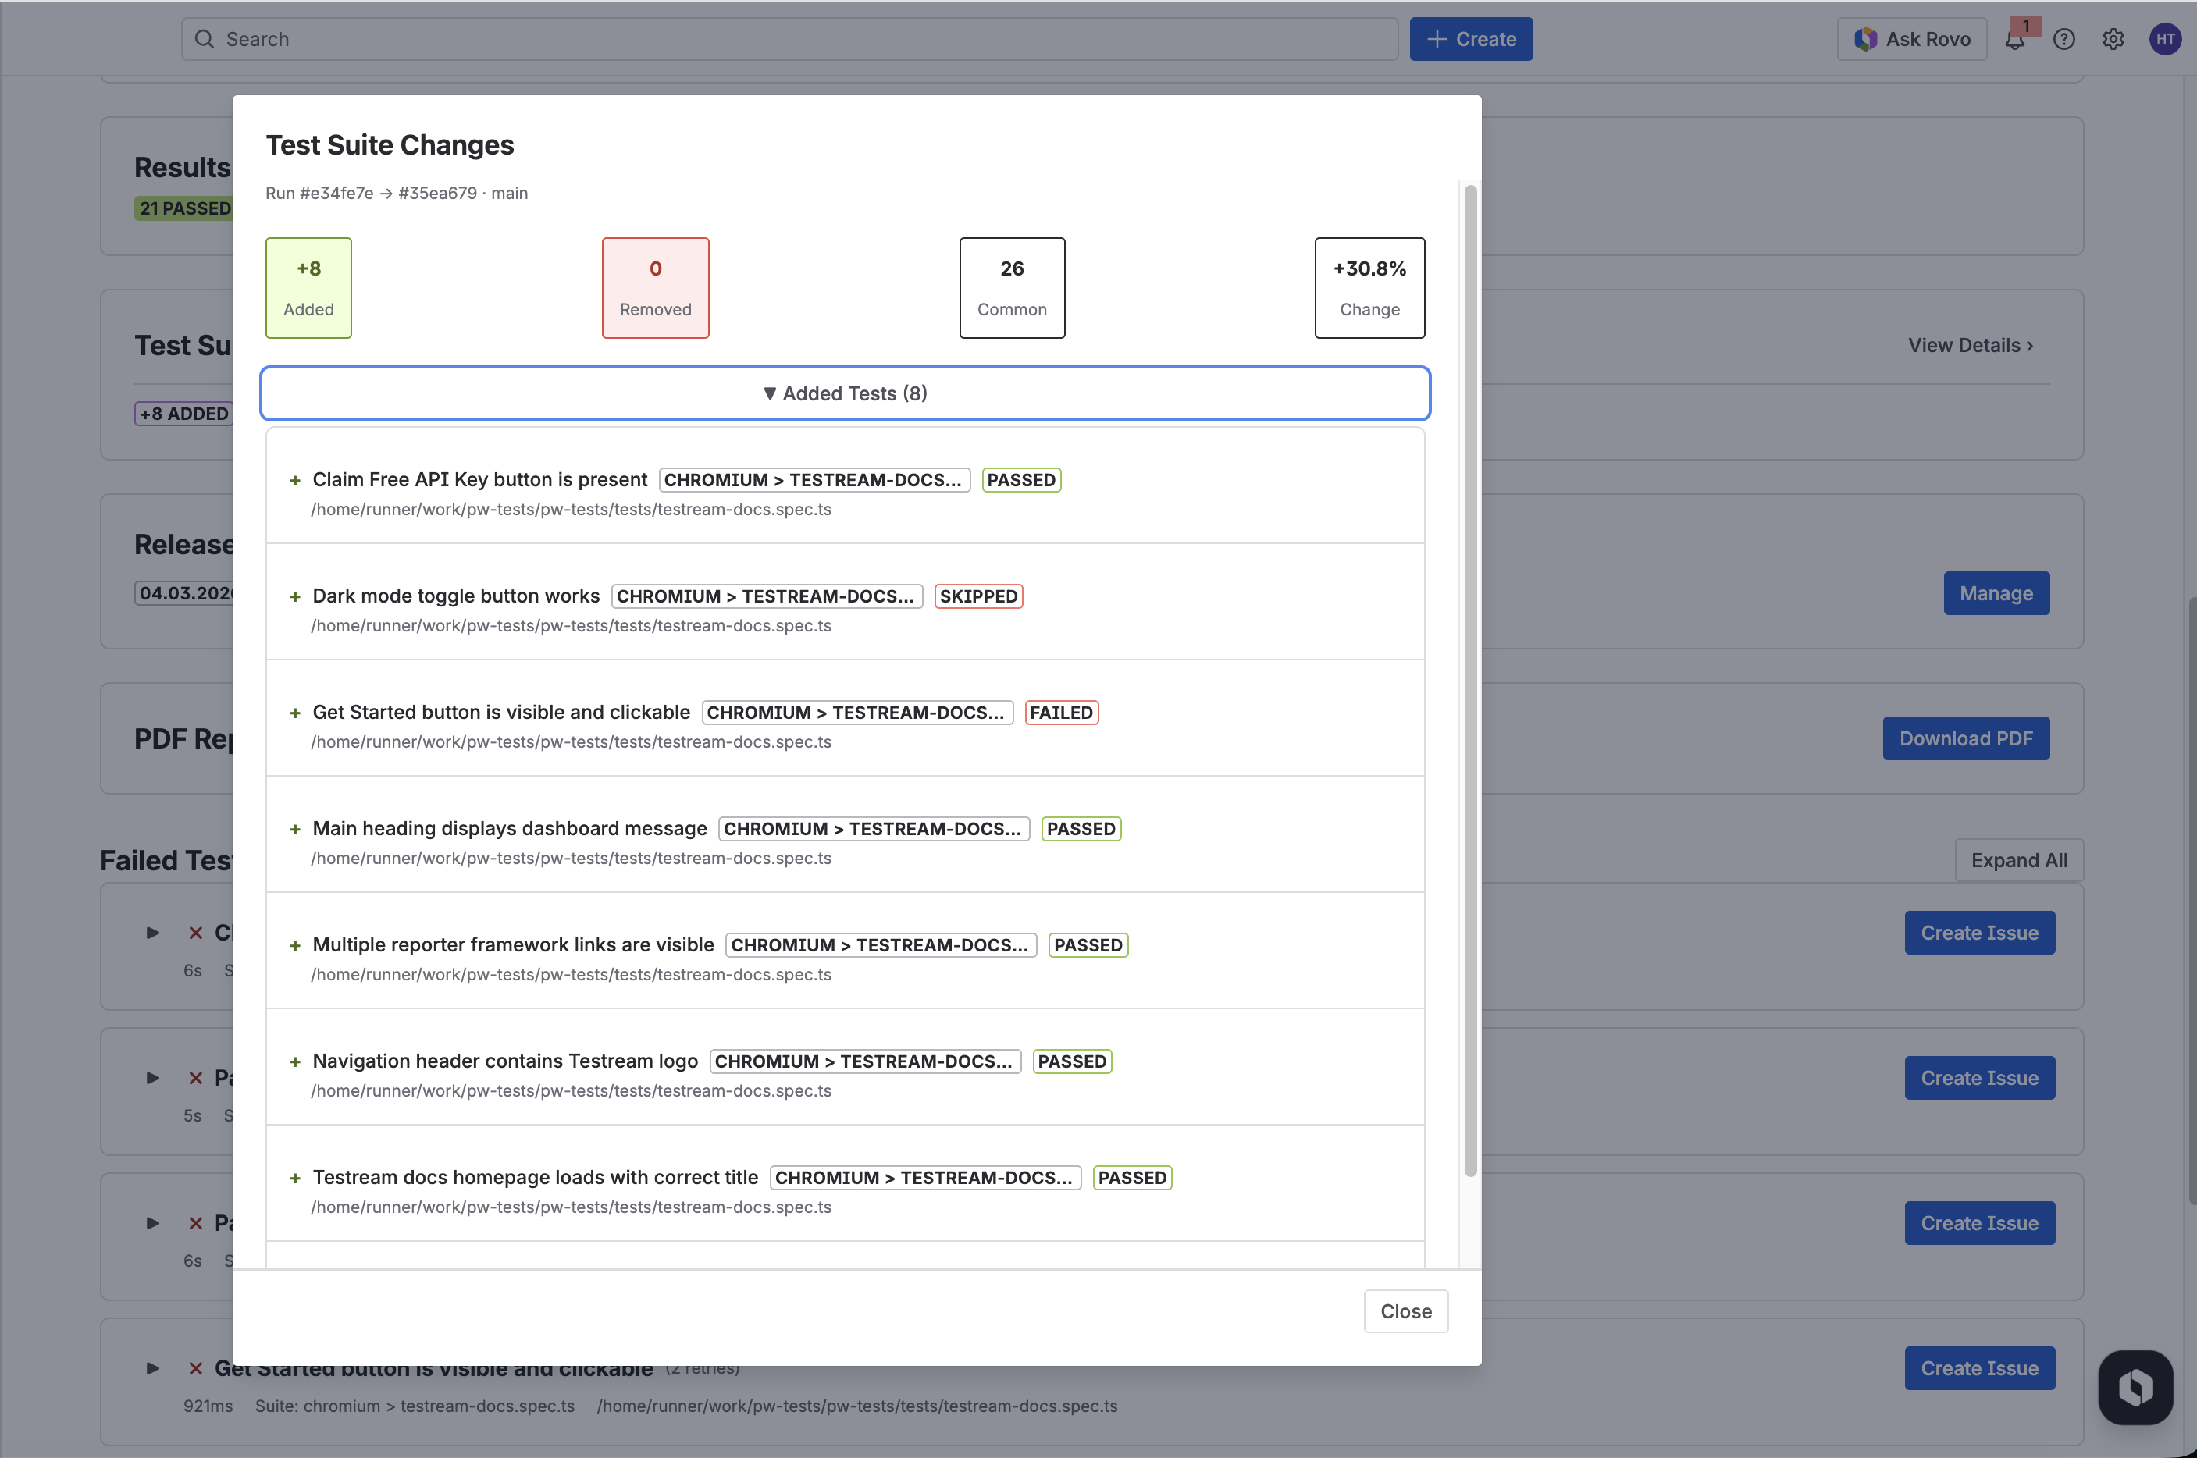
Task: Click the suite tag on Multiple reporter framework test
Action: (x=881, y=944)
